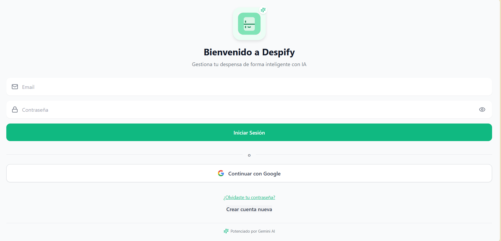Focus the Email input field
This screenshot has width=501, height=241.
tap(249, 87)
